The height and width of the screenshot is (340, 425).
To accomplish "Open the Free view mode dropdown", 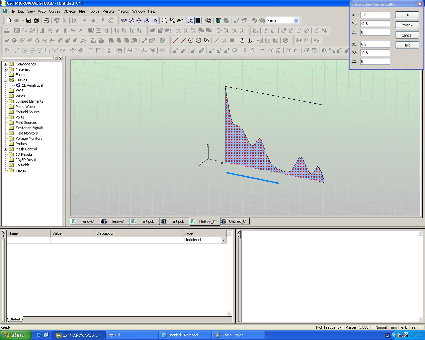I will (x=296, y=21).
